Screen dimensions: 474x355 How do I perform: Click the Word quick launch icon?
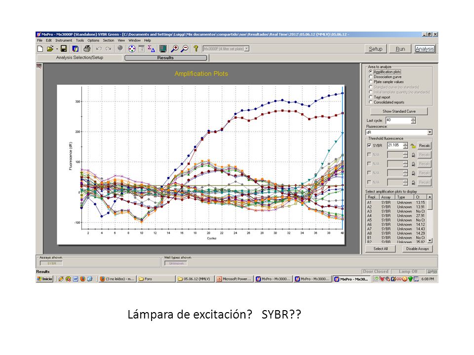(75, 279)
